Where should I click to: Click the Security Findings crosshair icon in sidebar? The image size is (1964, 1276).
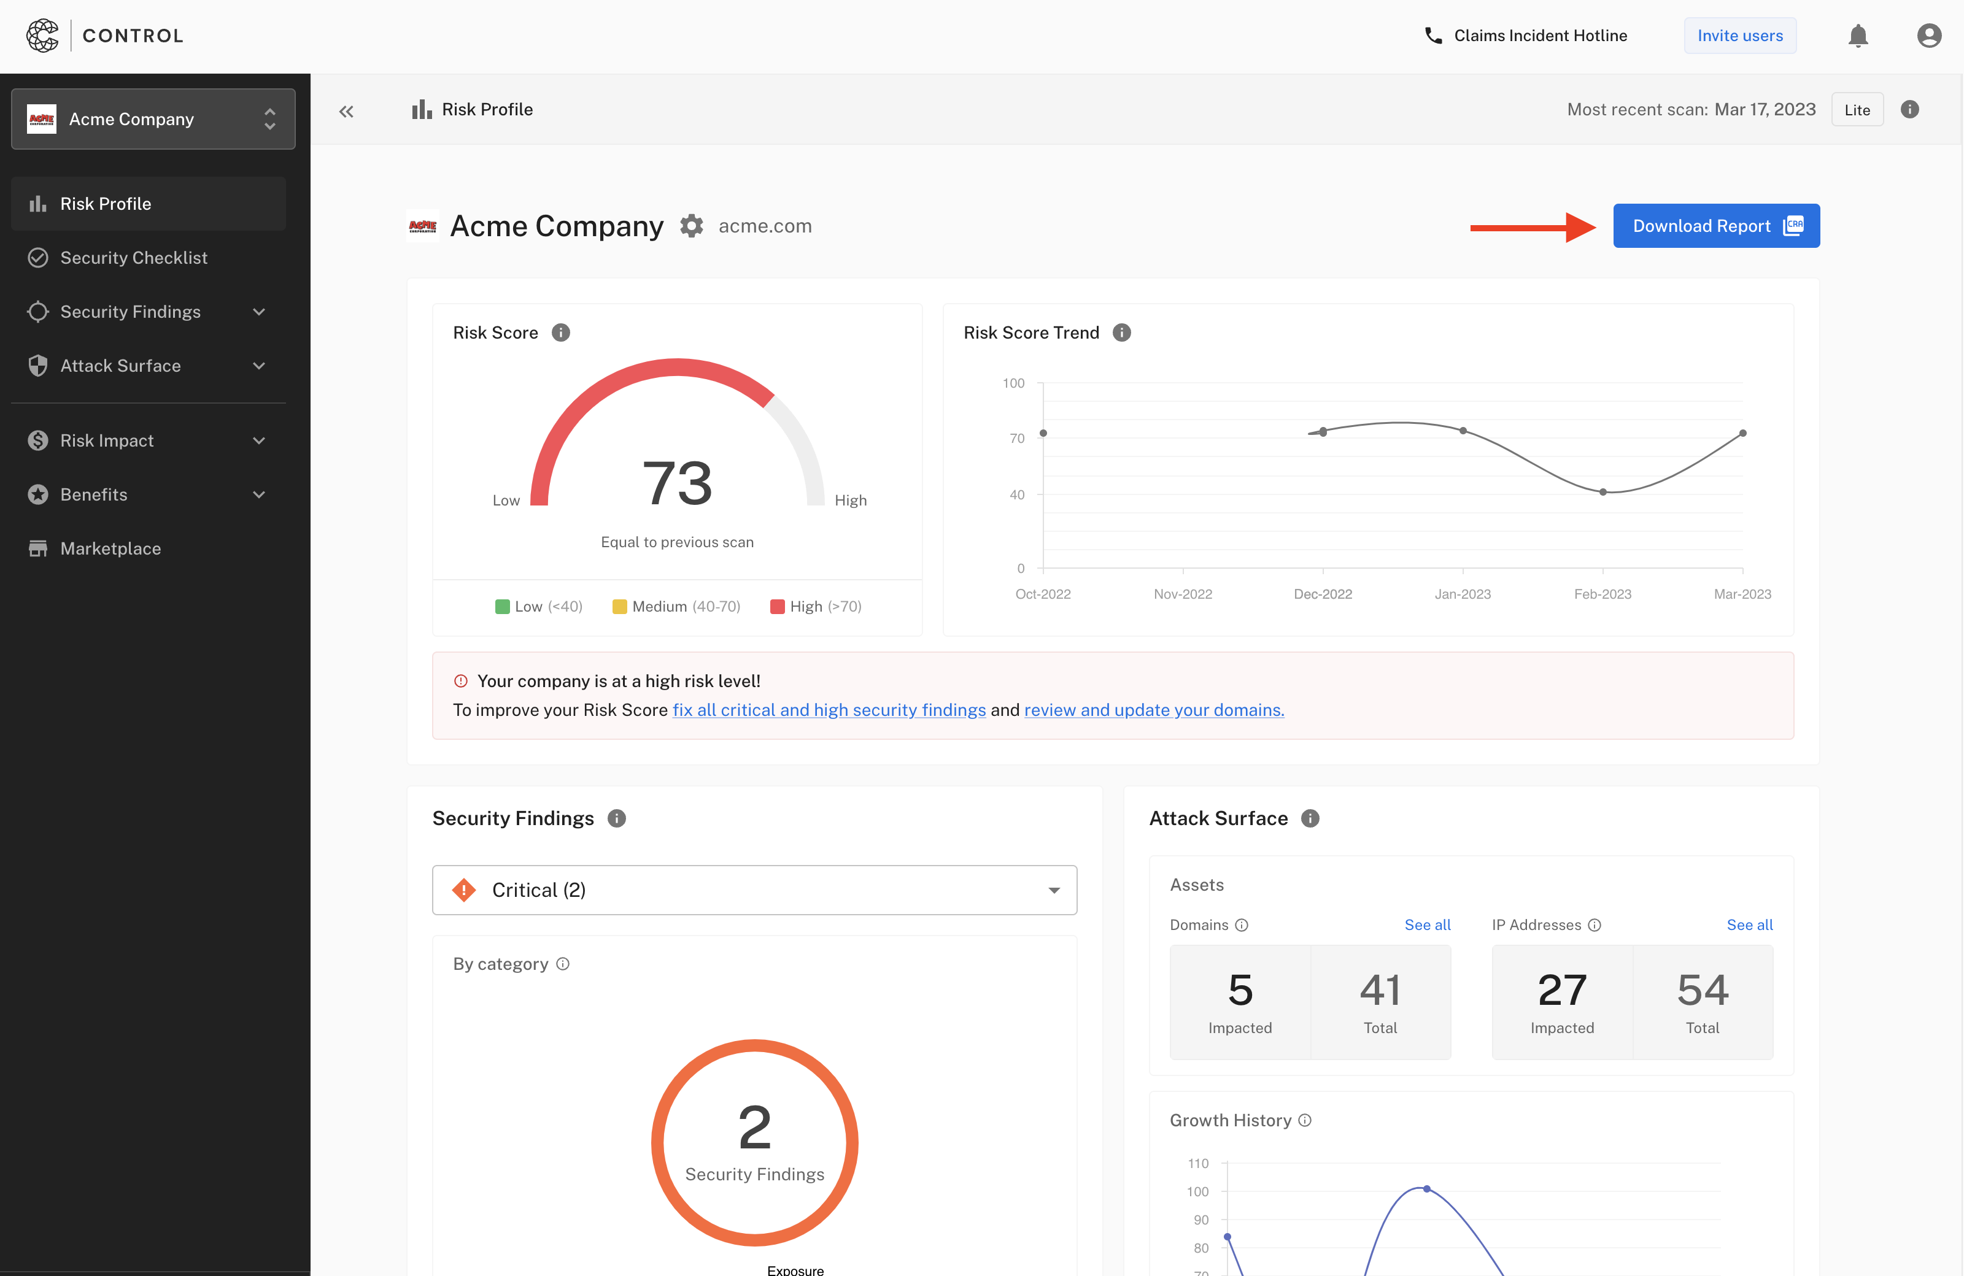click(38, 311)
